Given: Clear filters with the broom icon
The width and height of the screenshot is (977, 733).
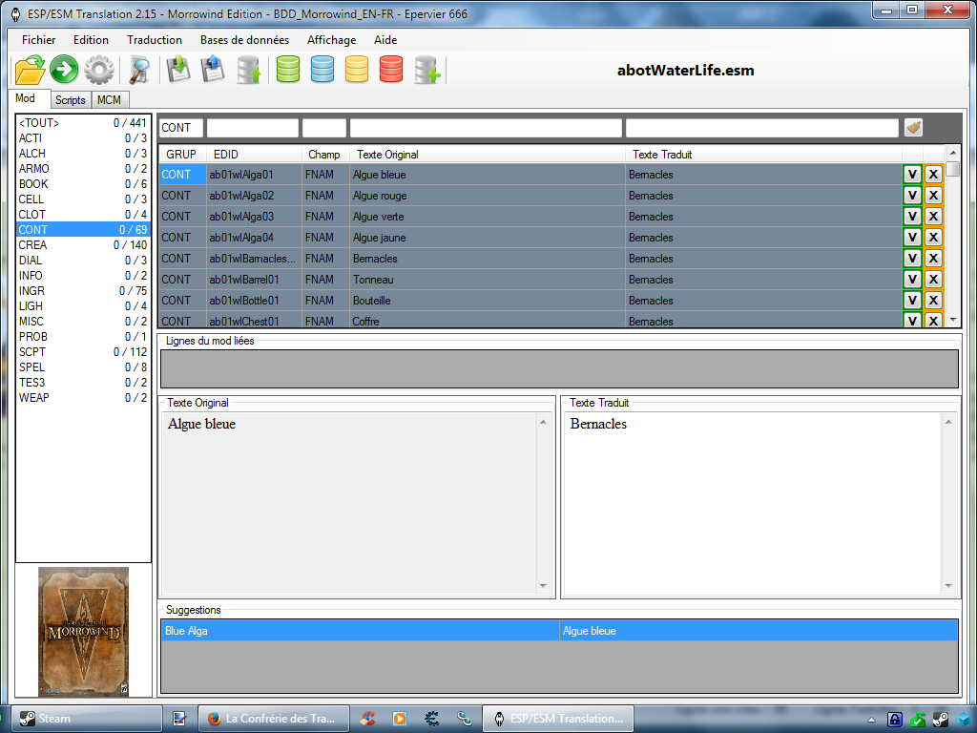Looking at the screenshot, I should (x=913, y=128).
